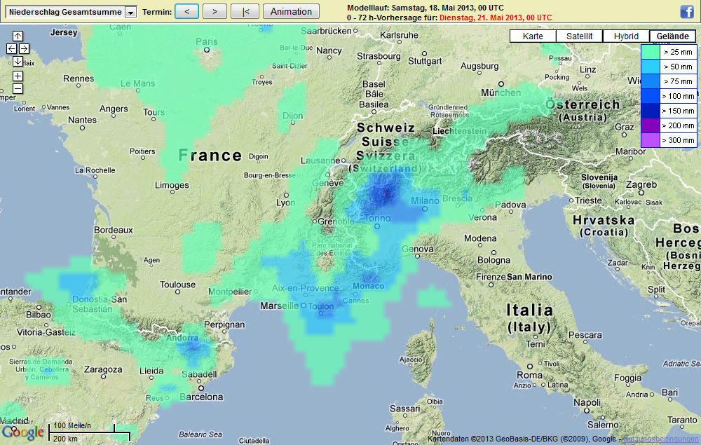Click the Roma label on the map
Viewport: 701px width, 445px height.
[529, 375]
